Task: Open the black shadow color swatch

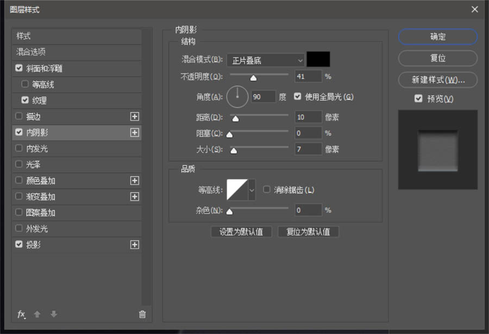Action: point(318,59)
